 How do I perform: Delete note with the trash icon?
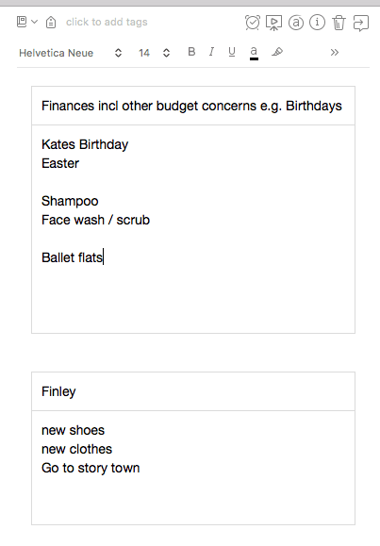pos(339,23)
